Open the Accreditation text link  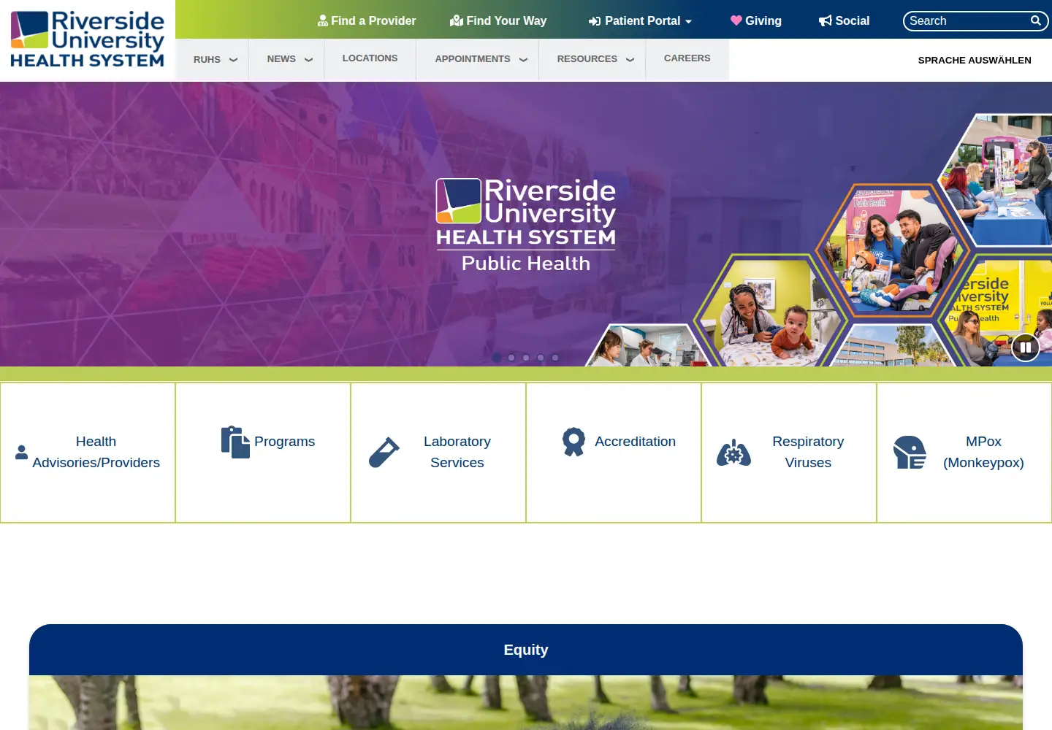coord(635,442)
